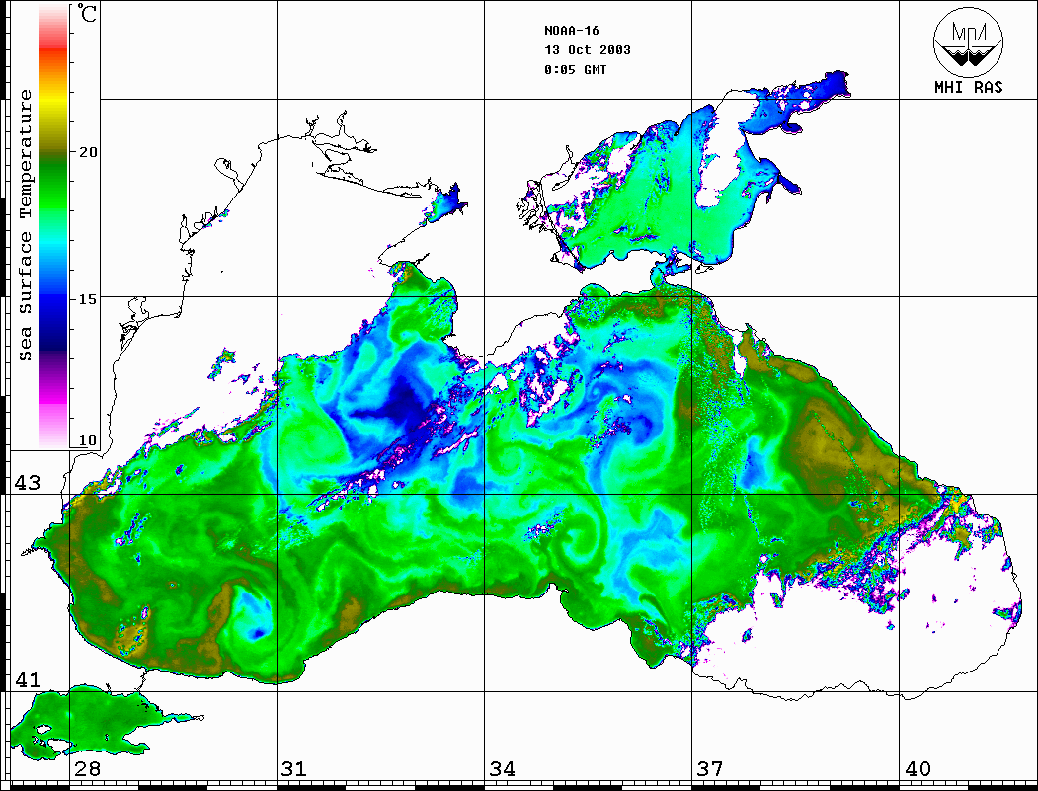Pick the magenta band of the color scale
The width and height of the screenshot is (1038, 791).
click(53, 396)
